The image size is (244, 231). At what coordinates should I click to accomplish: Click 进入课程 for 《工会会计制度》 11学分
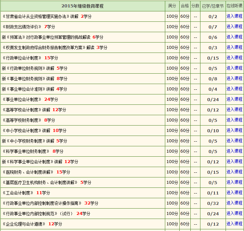[x=234, y=192]
